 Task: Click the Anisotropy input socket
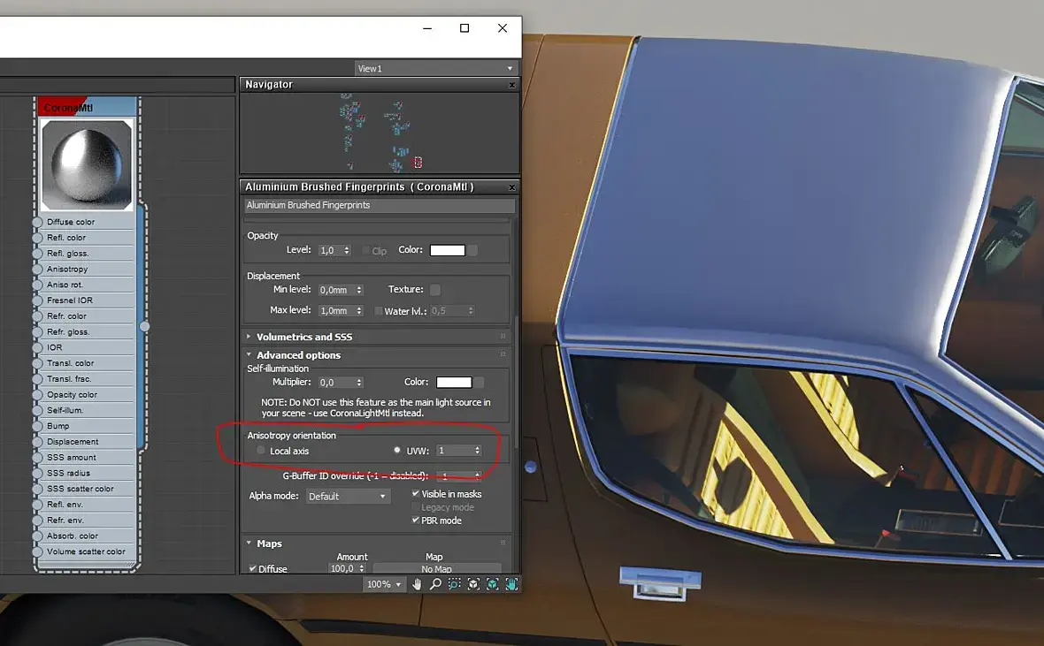click(37, 270)
